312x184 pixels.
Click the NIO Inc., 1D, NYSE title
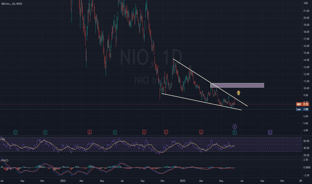(x=12, y=4)
